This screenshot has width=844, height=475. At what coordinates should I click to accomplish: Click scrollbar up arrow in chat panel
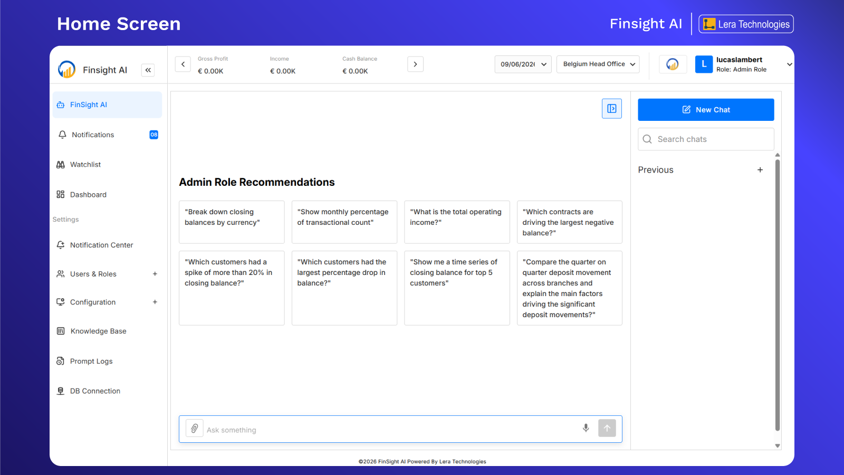(778, 155)
